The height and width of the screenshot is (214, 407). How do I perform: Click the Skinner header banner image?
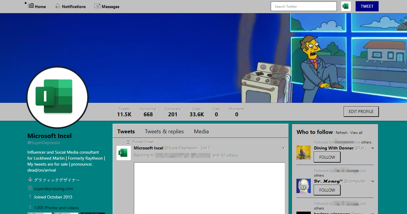(203, 58)
